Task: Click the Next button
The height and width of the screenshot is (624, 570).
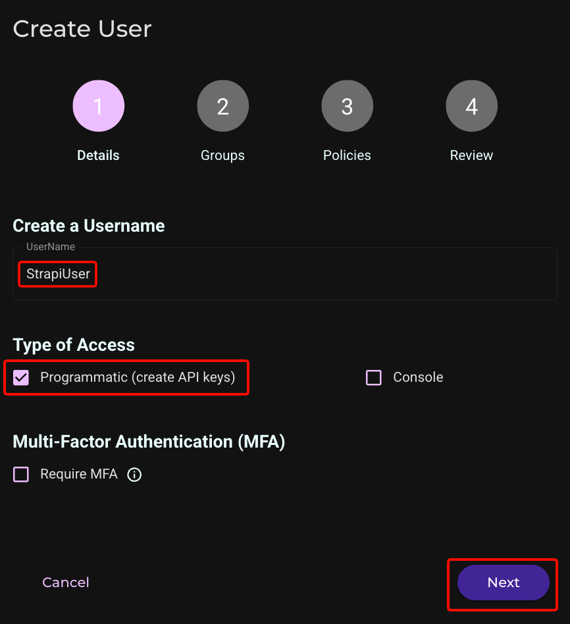Action: 504,583
